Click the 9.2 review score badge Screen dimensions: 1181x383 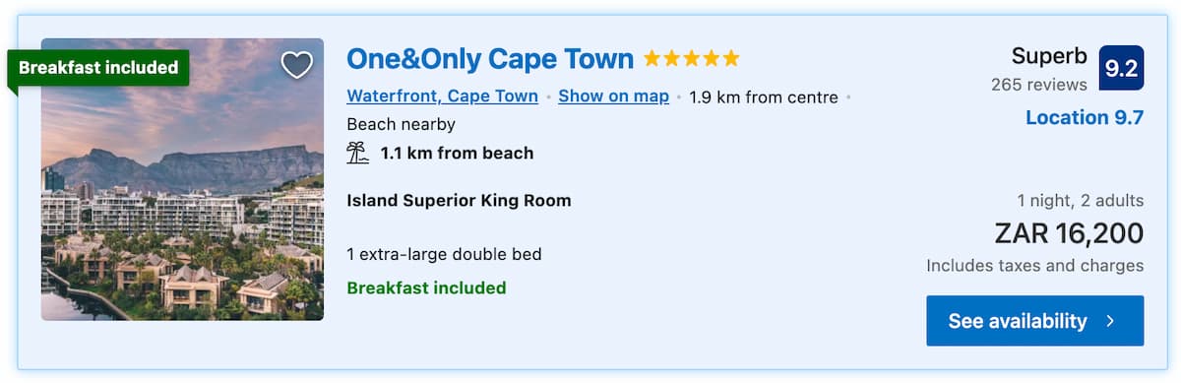click(1122, 68)
